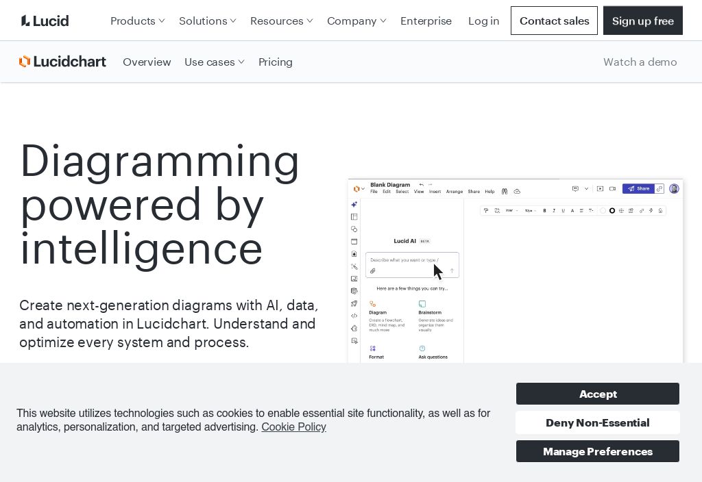Viewport: 702px width, 482px height.
Task: Open the Resources dropdown in top nav
Action: coord(281,21)
